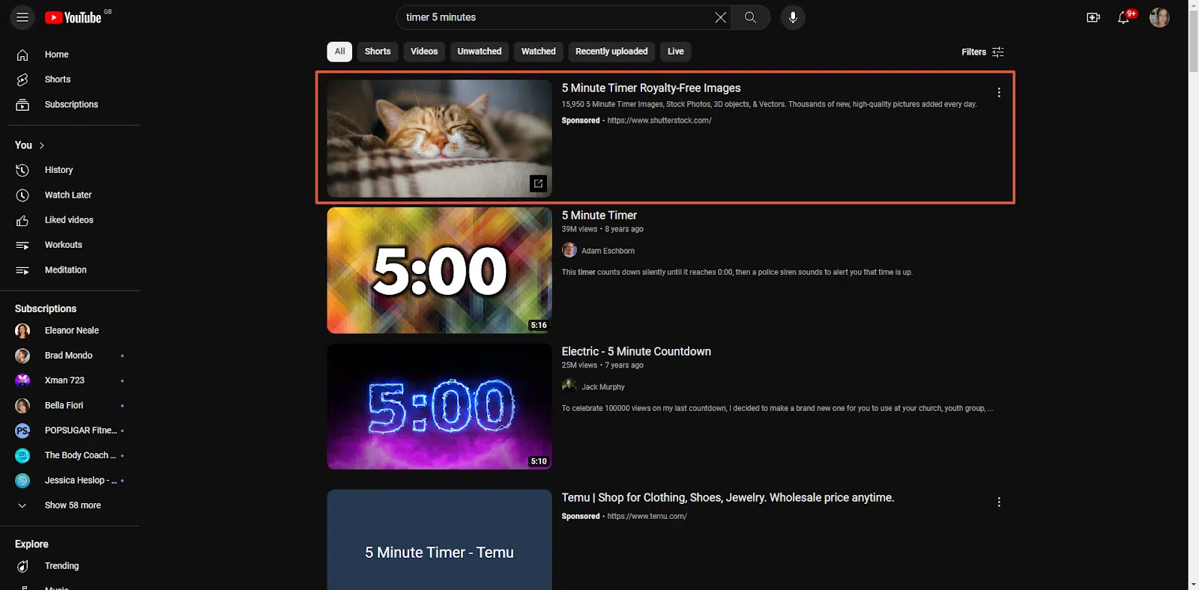This screenshot has height=590, width=1199.
Task: Expand the You section
Action: pyautogui.click(x=30, y=145)
